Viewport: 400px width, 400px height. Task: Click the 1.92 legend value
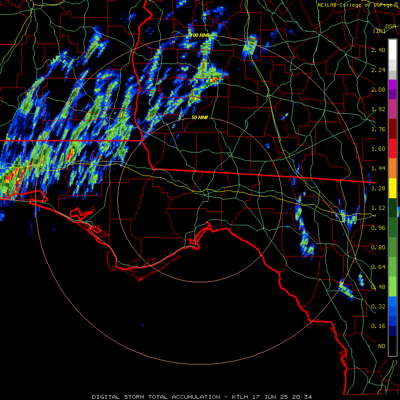(378, 109)
